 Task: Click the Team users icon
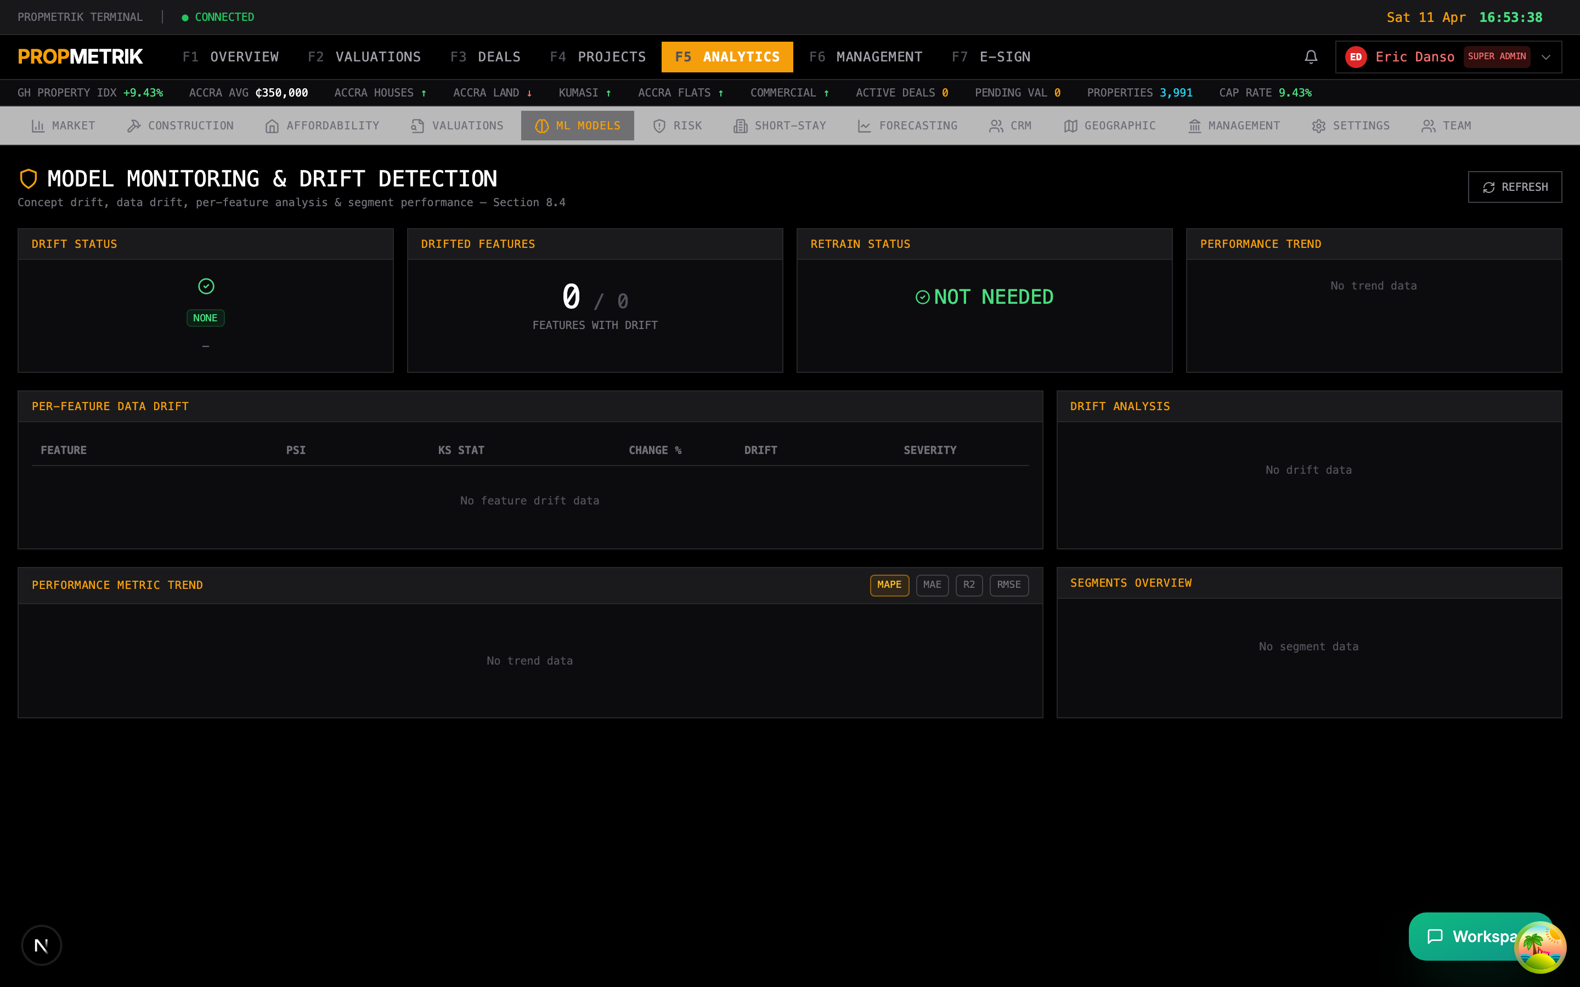coord(1429,126)
